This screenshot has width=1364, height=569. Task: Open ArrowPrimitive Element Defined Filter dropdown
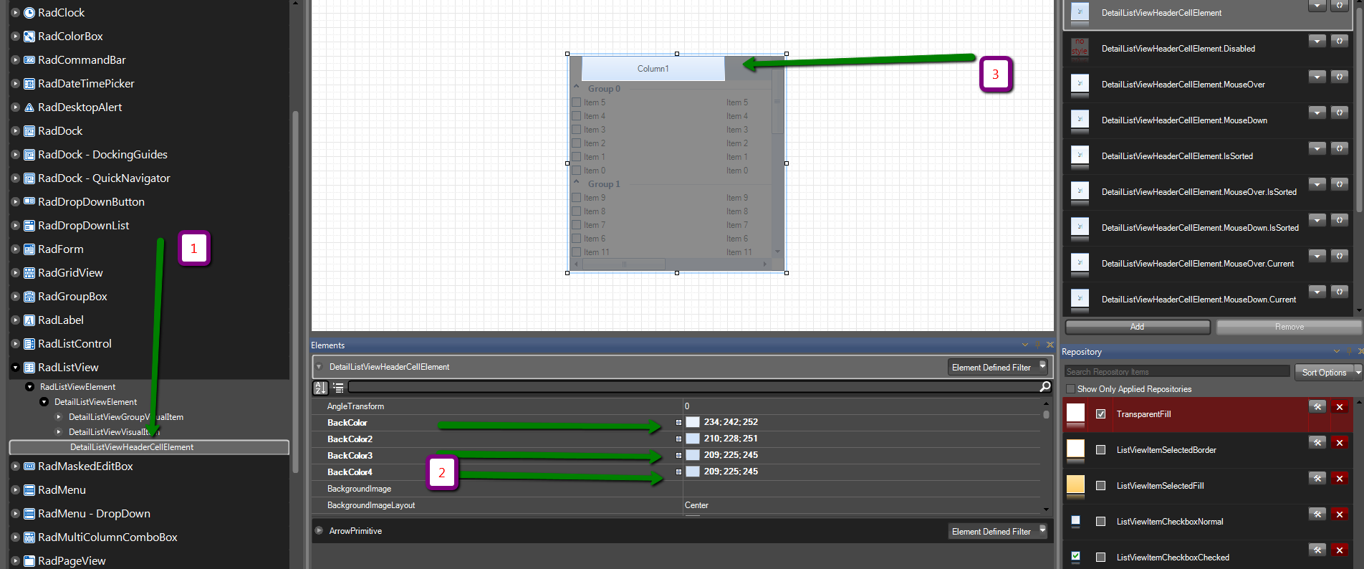coord(1043,530)
